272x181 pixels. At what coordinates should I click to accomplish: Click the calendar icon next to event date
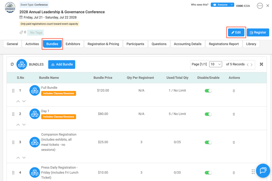click(x=21, y=17)
